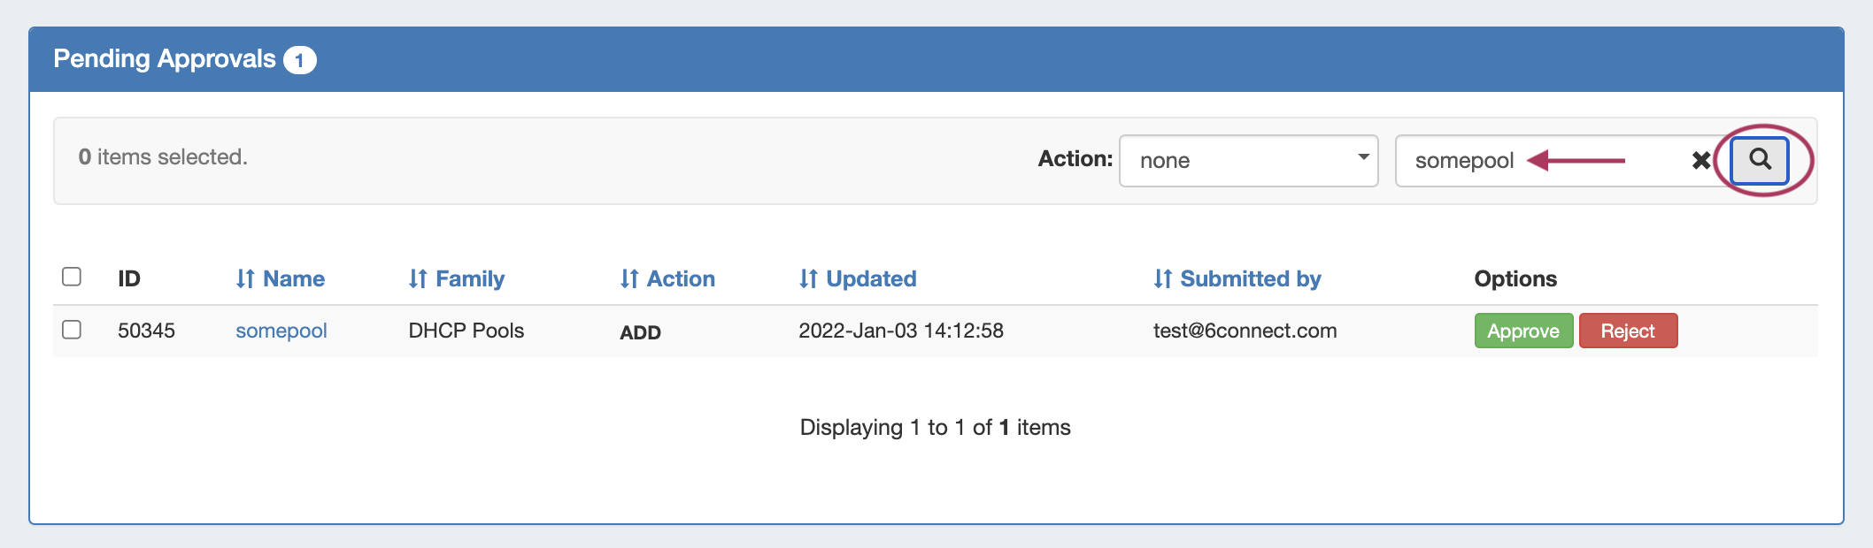This screenshot has height=548, width=1873.
Task: Clear the search field with X icon
Action: pyautogui.click(x=1700, y=161)
